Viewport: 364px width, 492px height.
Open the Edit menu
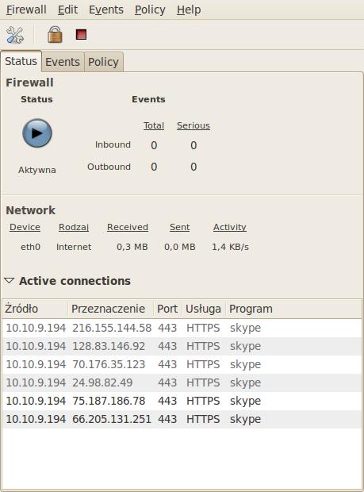(x=67, y=10)
